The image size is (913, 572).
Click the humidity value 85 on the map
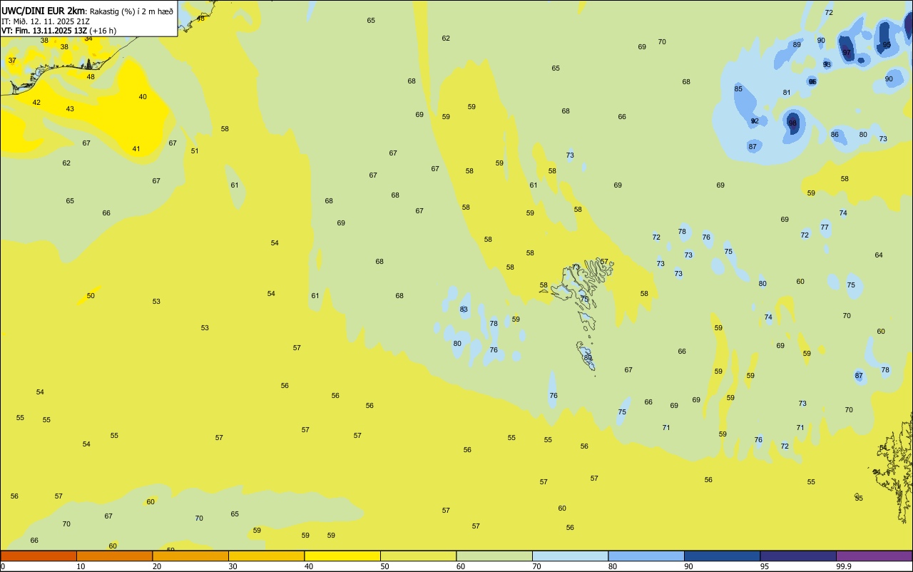point(738,89)
